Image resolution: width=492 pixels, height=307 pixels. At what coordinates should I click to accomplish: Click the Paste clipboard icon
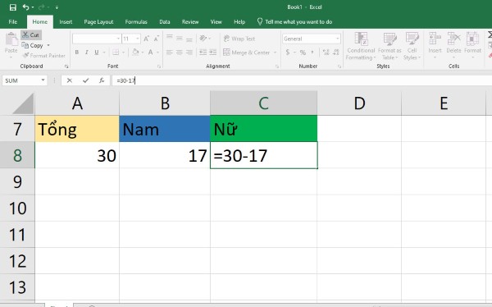11,39
